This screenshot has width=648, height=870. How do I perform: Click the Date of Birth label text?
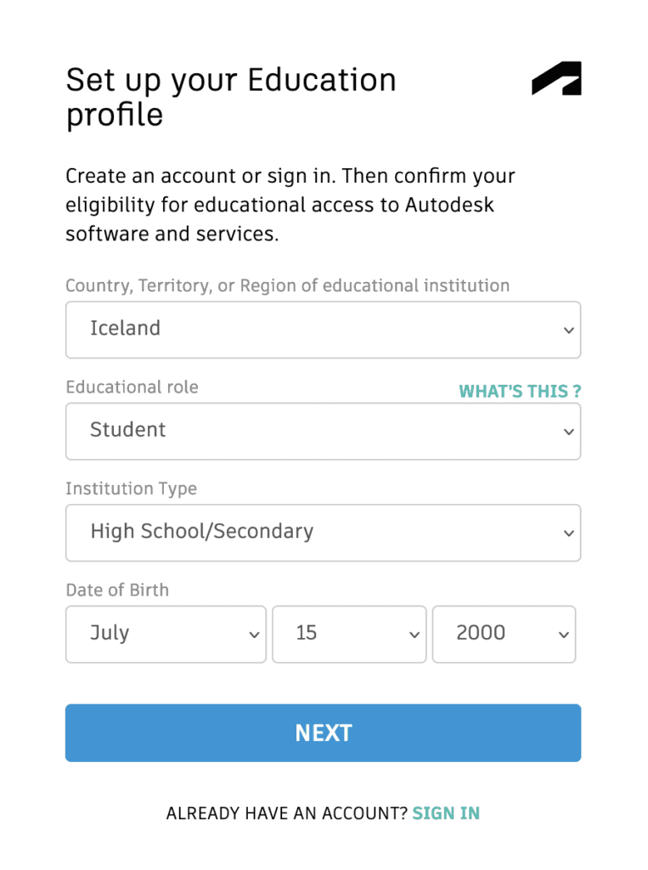point(117,590)
